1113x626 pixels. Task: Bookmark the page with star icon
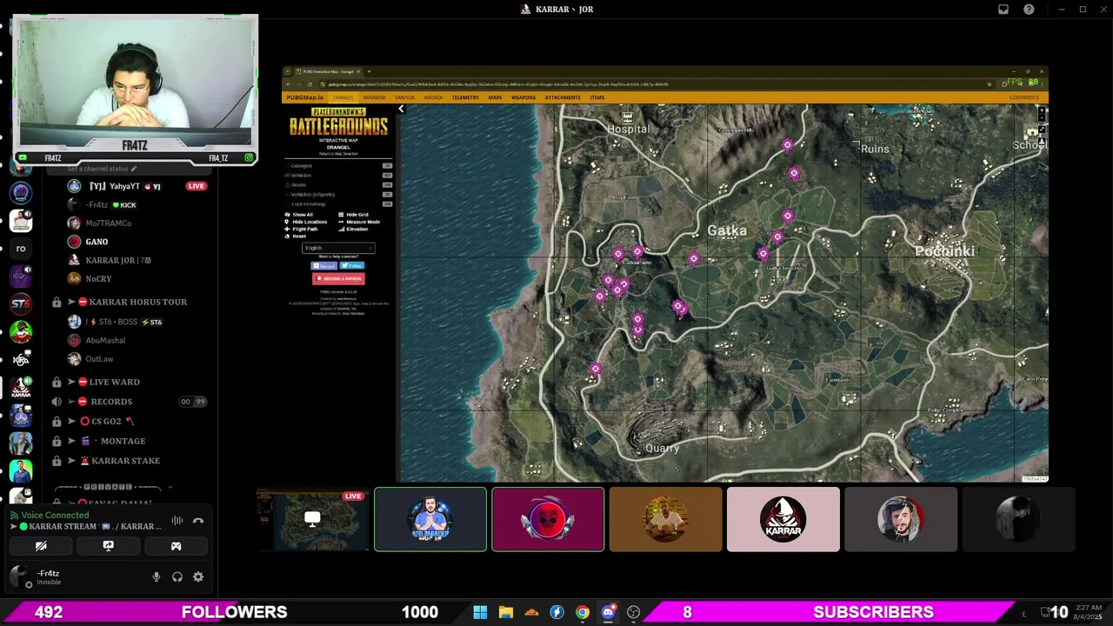990,84
